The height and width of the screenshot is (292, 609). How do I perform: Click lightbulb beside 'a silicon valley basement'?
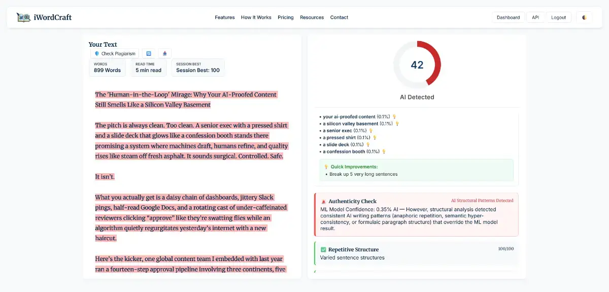click(397, 123)
